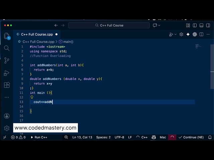Open the Run and Debug view
Viewport: 214px width, 160px height.
tap(7, 73)
